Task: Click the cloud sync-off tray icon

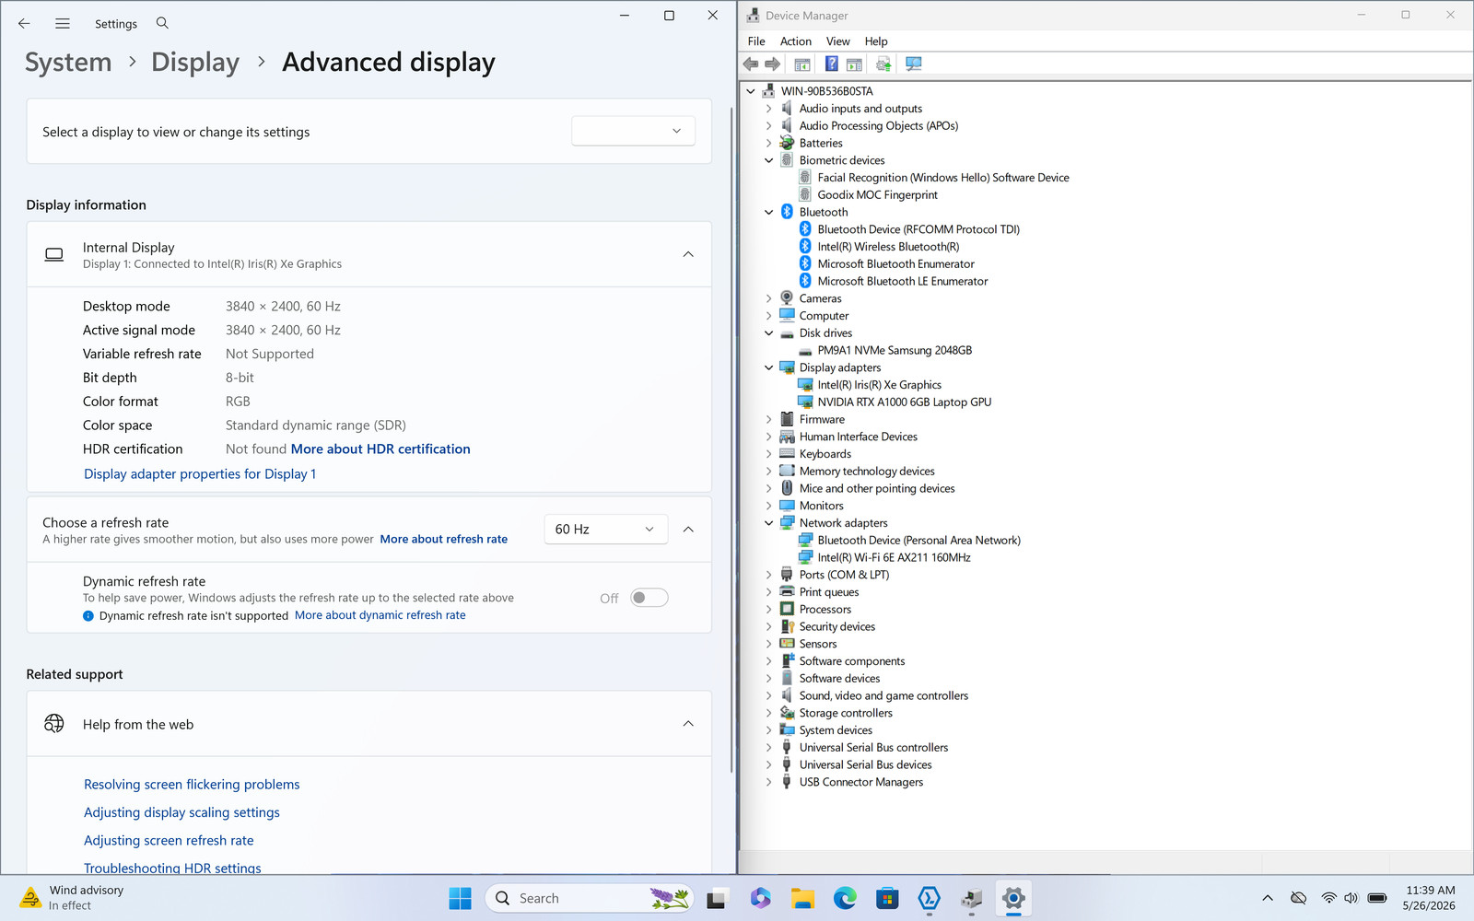Action: point(1298,898)
